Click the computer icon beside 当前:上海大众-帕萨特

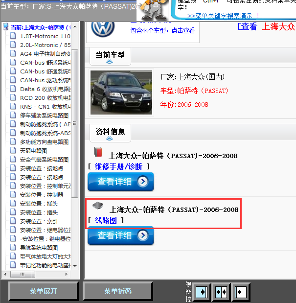click(x=6, y=27)
